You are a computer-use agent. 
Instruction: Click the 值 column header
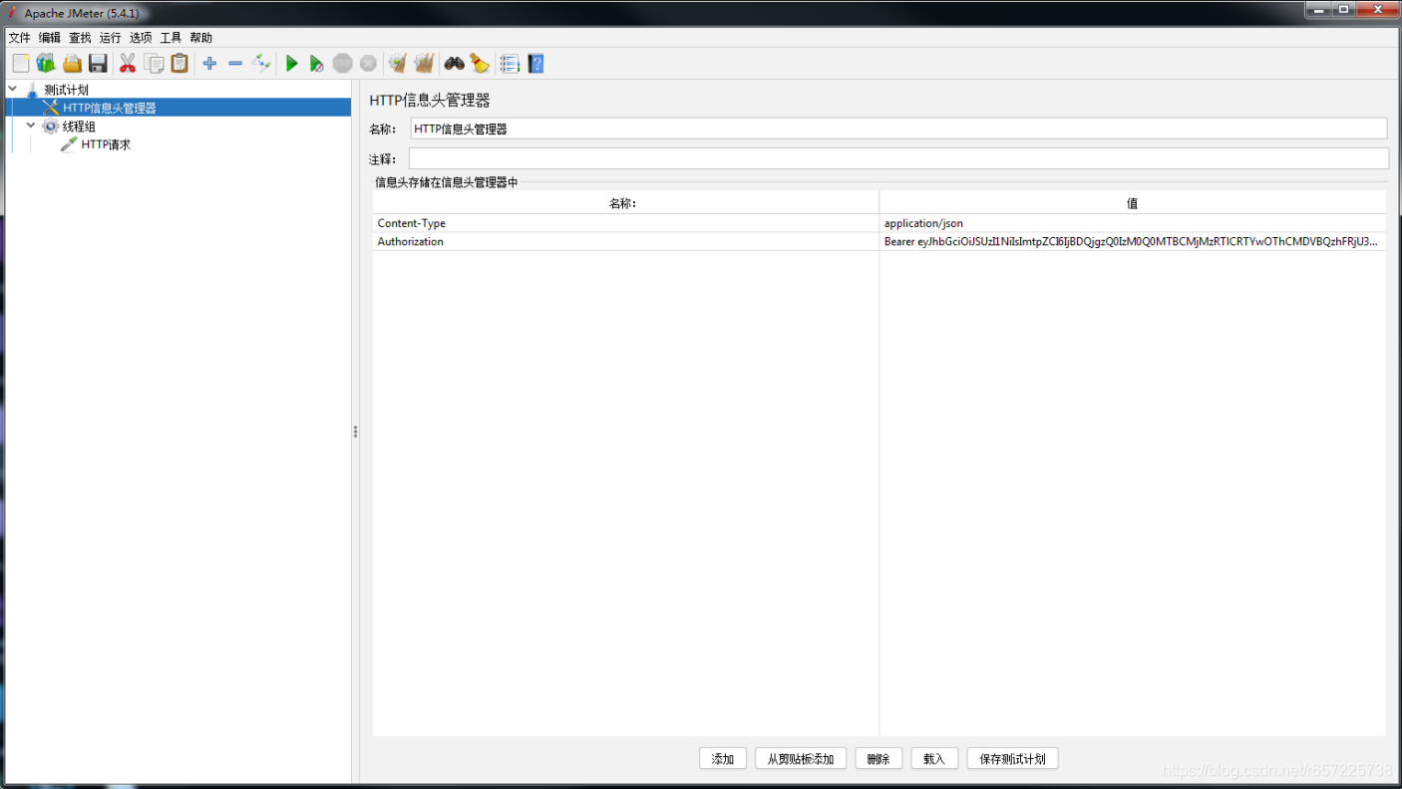(1133, 203)
